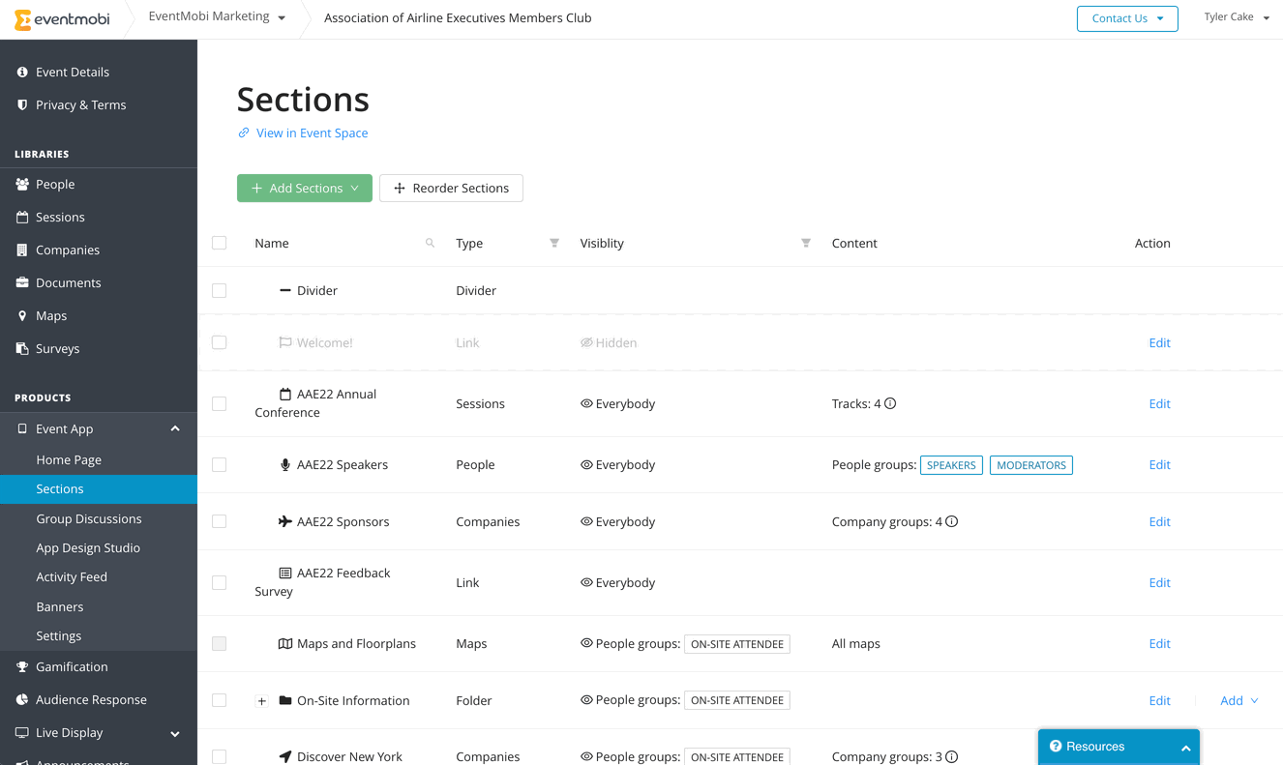
Task: Click the Companies building icon in sidebar
Action: [22, 250]
